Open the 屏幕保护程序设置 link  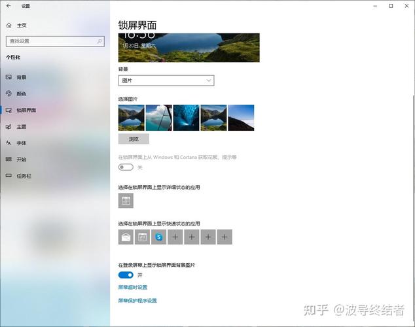[x=137, y=300]
